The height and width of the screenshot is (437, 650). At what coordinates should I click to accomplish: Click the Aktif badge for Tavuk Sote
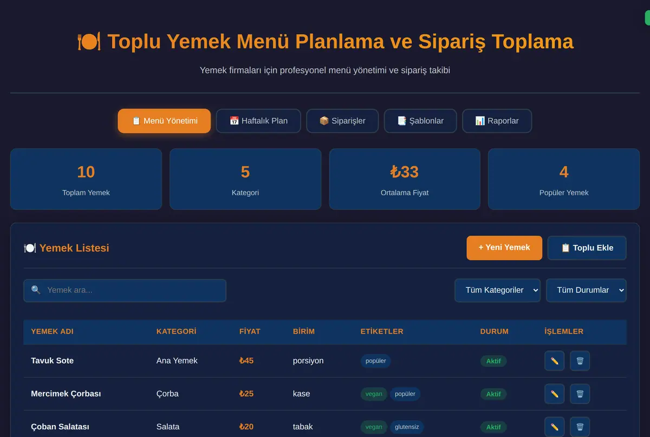493,361
